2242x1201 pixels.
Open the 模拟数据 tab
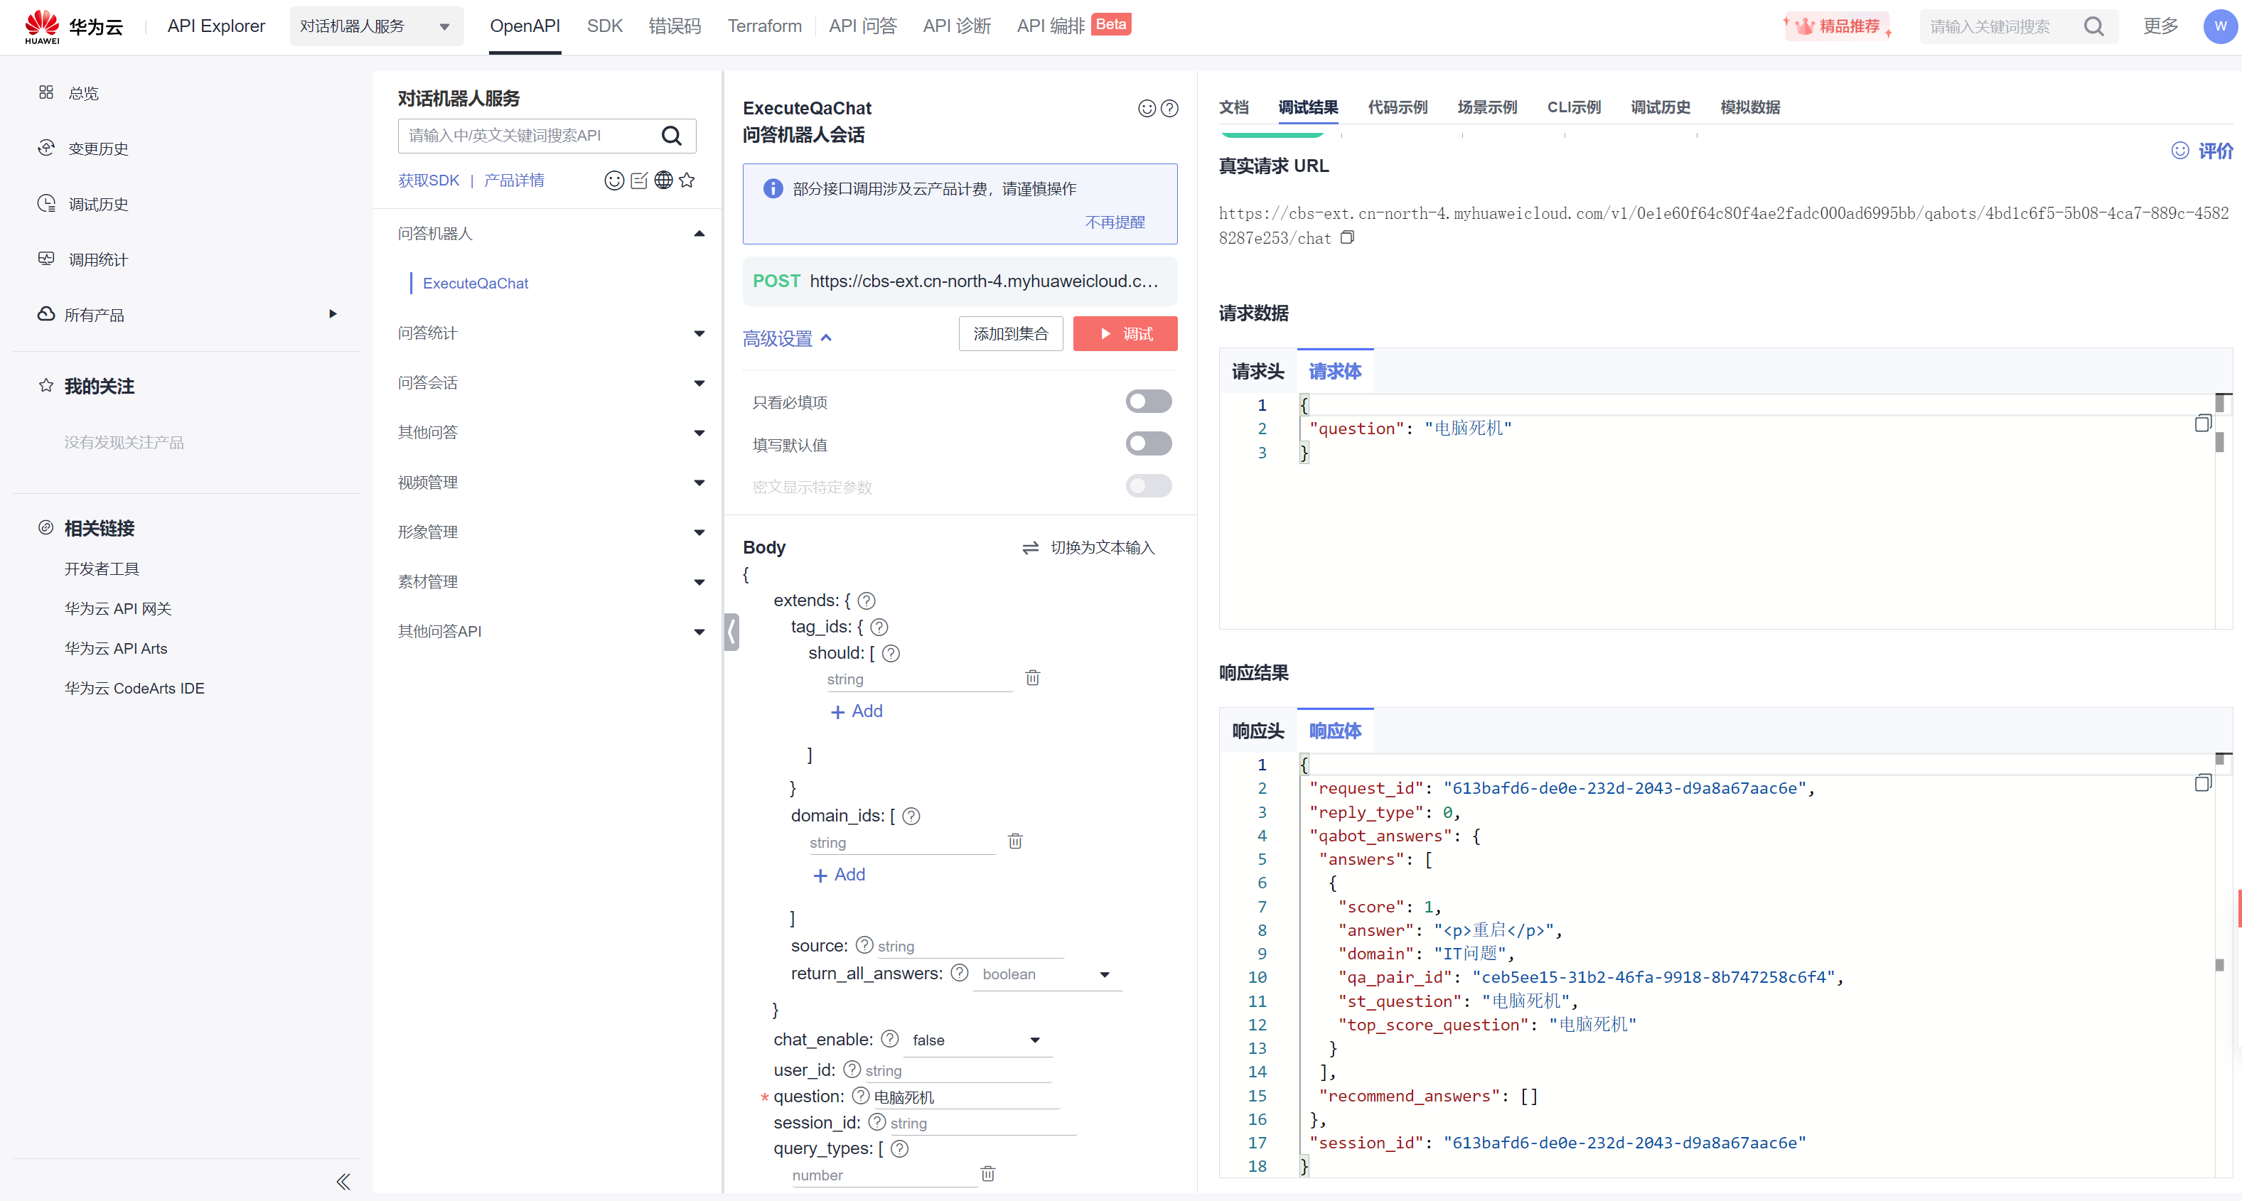pyautogui.click(x=1749, y=107)
